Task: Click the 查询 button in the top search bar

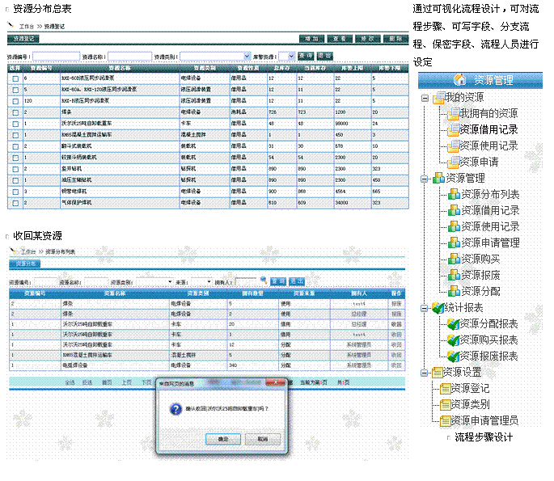Action: (306, 56)
